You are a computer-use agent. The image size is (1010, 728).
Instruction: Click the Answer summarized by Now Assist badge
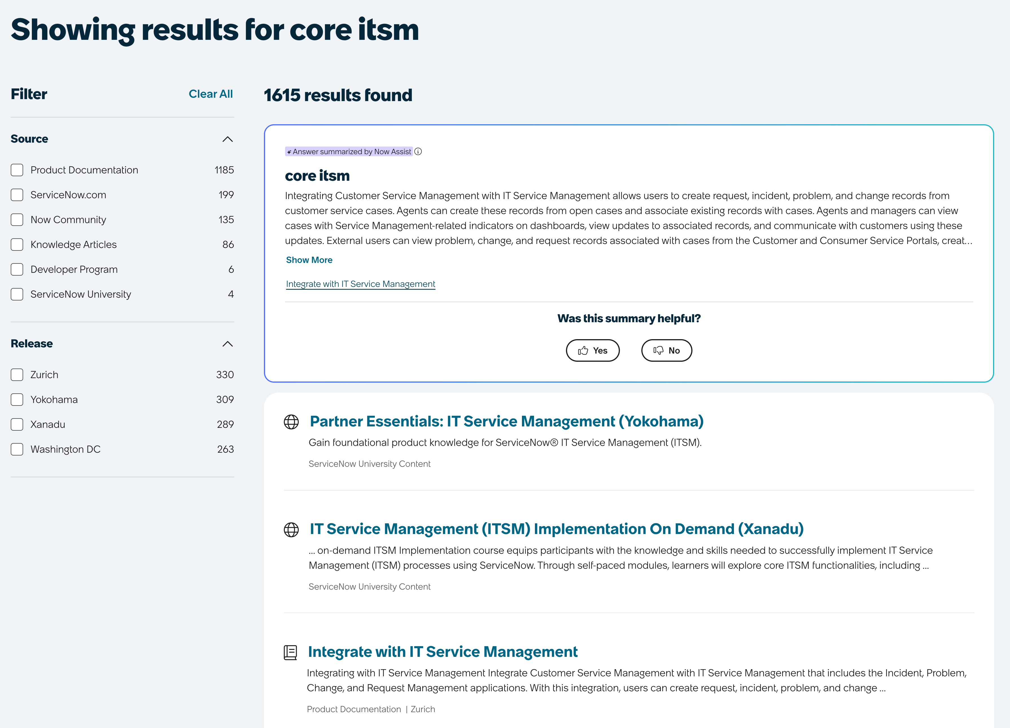pyautogui.click(x=349, y=151)
